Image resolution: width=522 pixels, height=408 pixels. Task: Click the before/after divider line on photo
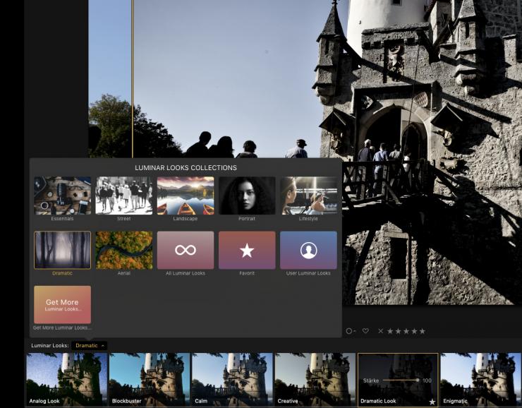pyautogui.click(x=133, y=78)
